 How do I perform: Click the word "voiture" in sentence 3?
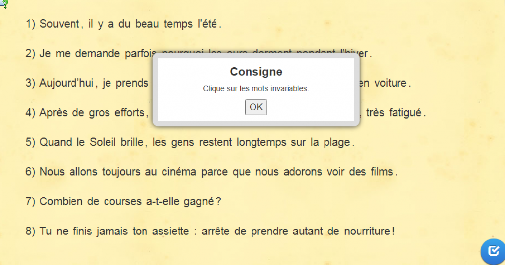coord(390,83)
